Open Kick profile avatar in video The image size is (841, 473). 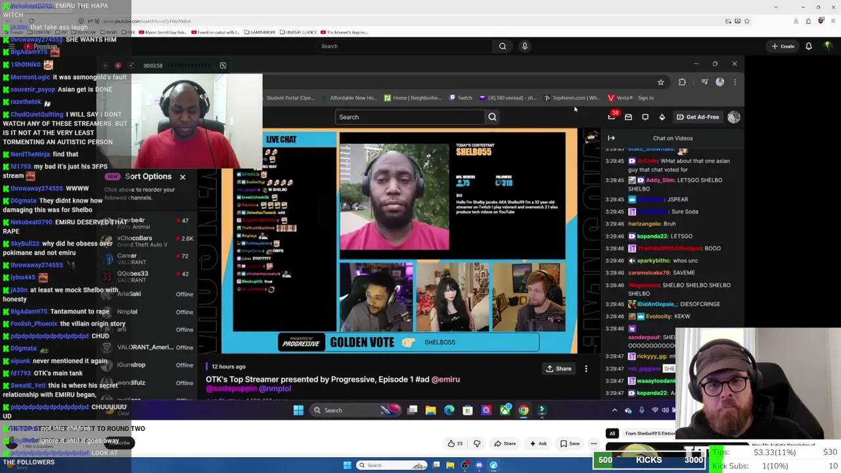pyautogui.click(x=734, y=117)
